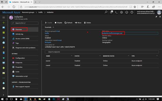Select Overview in the resource menu

[x=25, y=30]
